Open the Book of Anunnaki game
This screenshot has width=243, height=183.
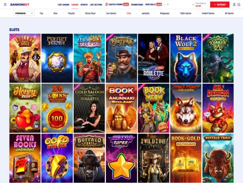tap(121, 108)
